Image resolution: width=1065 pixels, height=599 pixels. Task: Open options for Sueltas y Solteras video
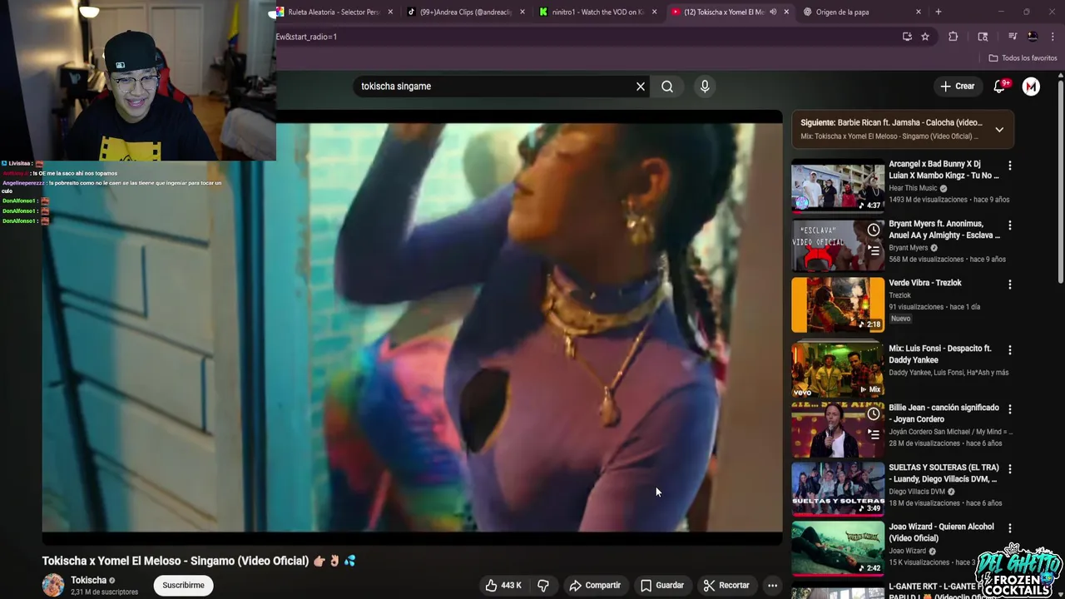[x=1010, y=469]
